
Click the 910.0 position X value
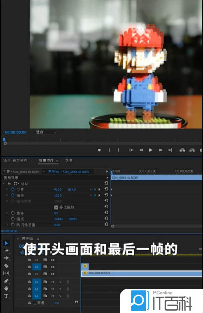point(58,190)
